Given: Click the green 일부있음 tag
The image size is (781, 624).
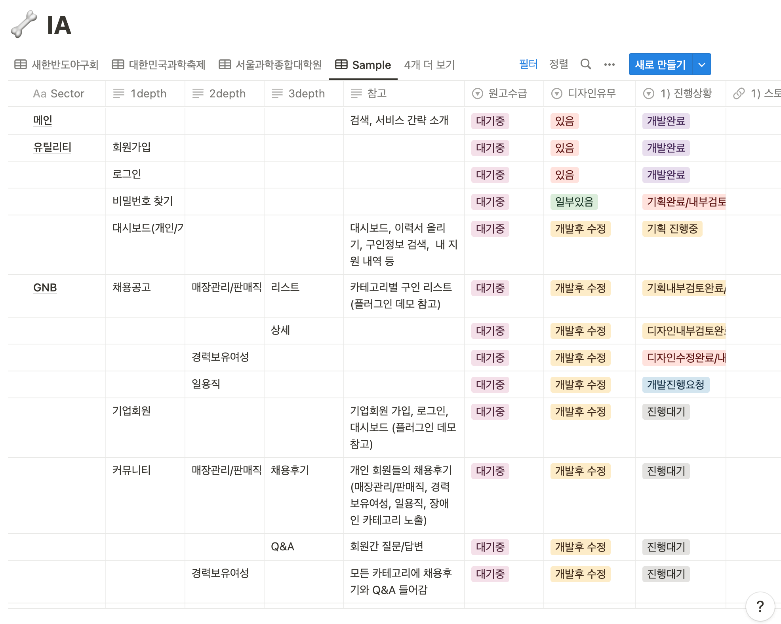Looking at the screenshot, I should click(x=574, y=202).
